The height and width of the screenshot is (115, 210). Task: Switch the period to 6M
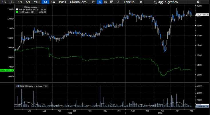pyautogui.click(x=28, y=2)
